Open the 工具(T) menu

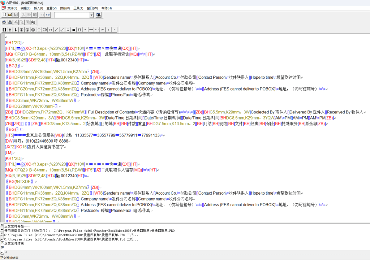click(x=78, y=8)
